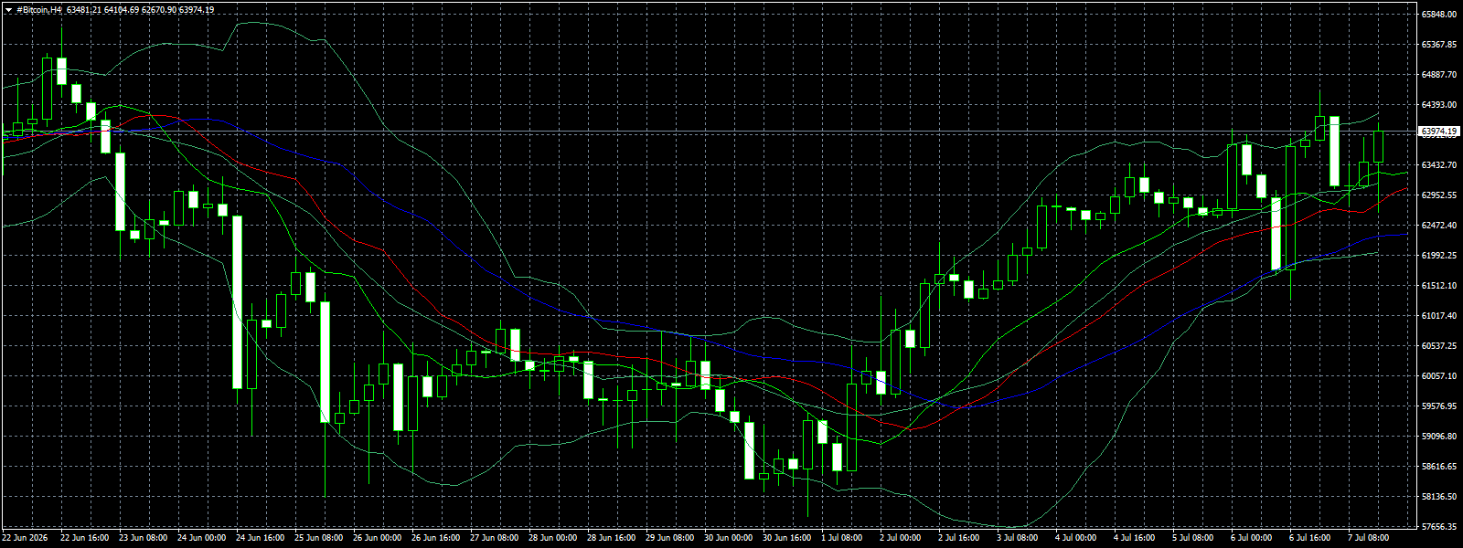1463x548 pixels.
Task: Click the 23 Jun 08:00 time label
Action: click(x=143, y=538)
